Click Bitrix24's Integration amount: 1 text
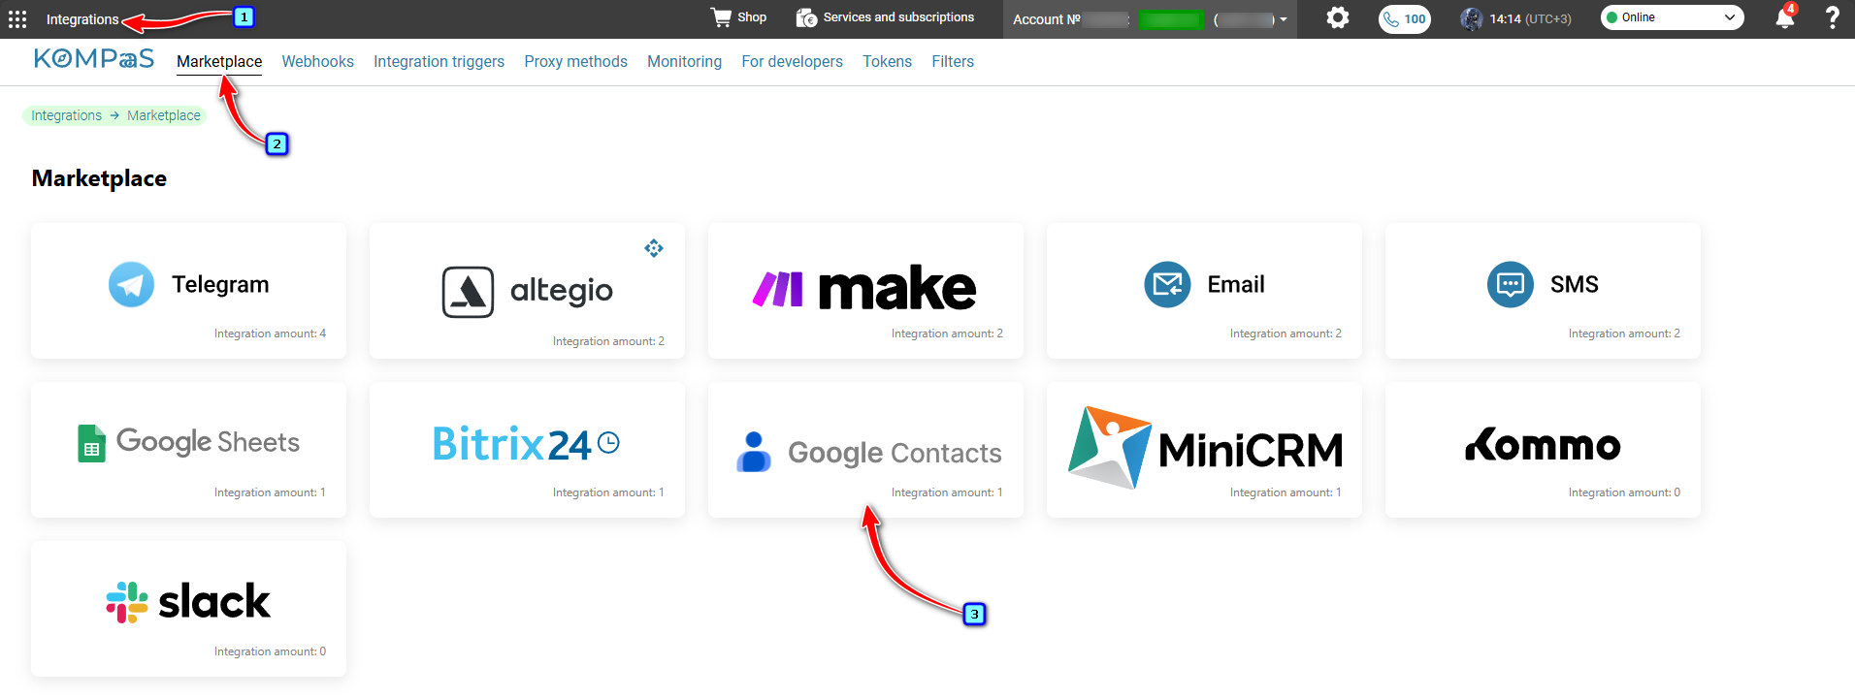 [608, 492]
